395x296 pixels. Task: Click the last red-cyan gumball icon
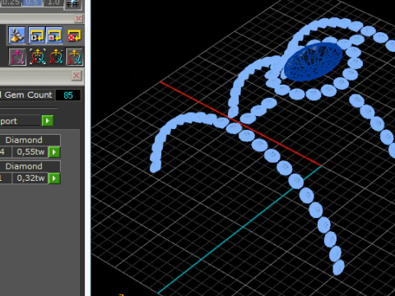tap(74, 57)
